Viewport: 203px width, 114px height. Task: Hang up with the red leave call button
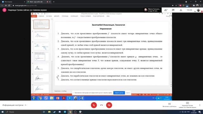click(101, 105)
